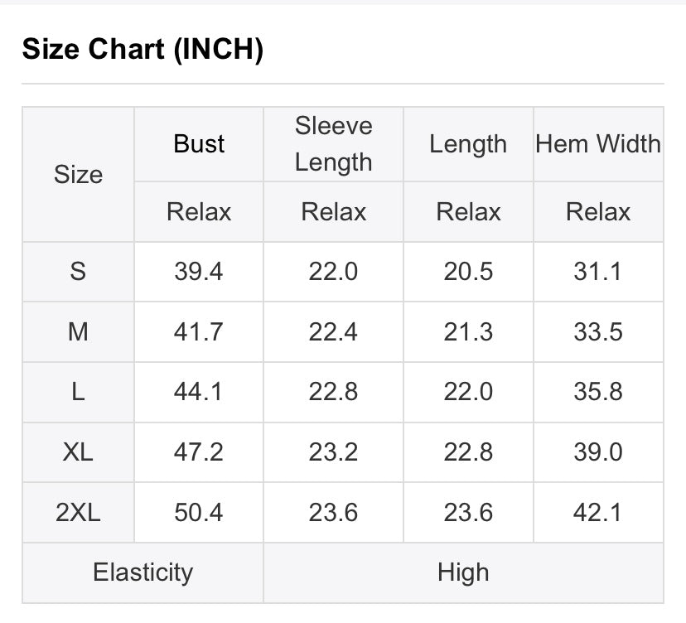Click the 20.5 length value for S
Viewport: 686px width, 623px height.
click(468, 271)
